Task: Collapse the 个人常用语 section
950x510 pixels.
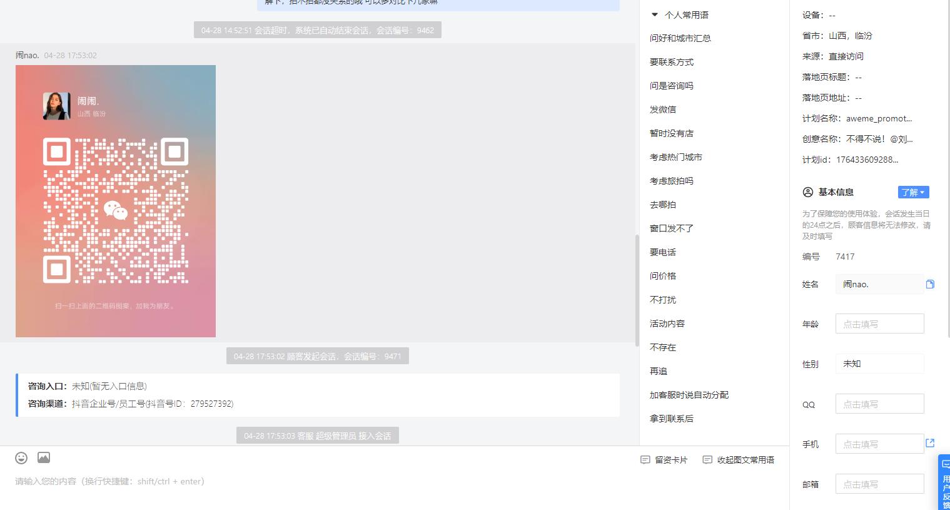Action: click(655, 14)
